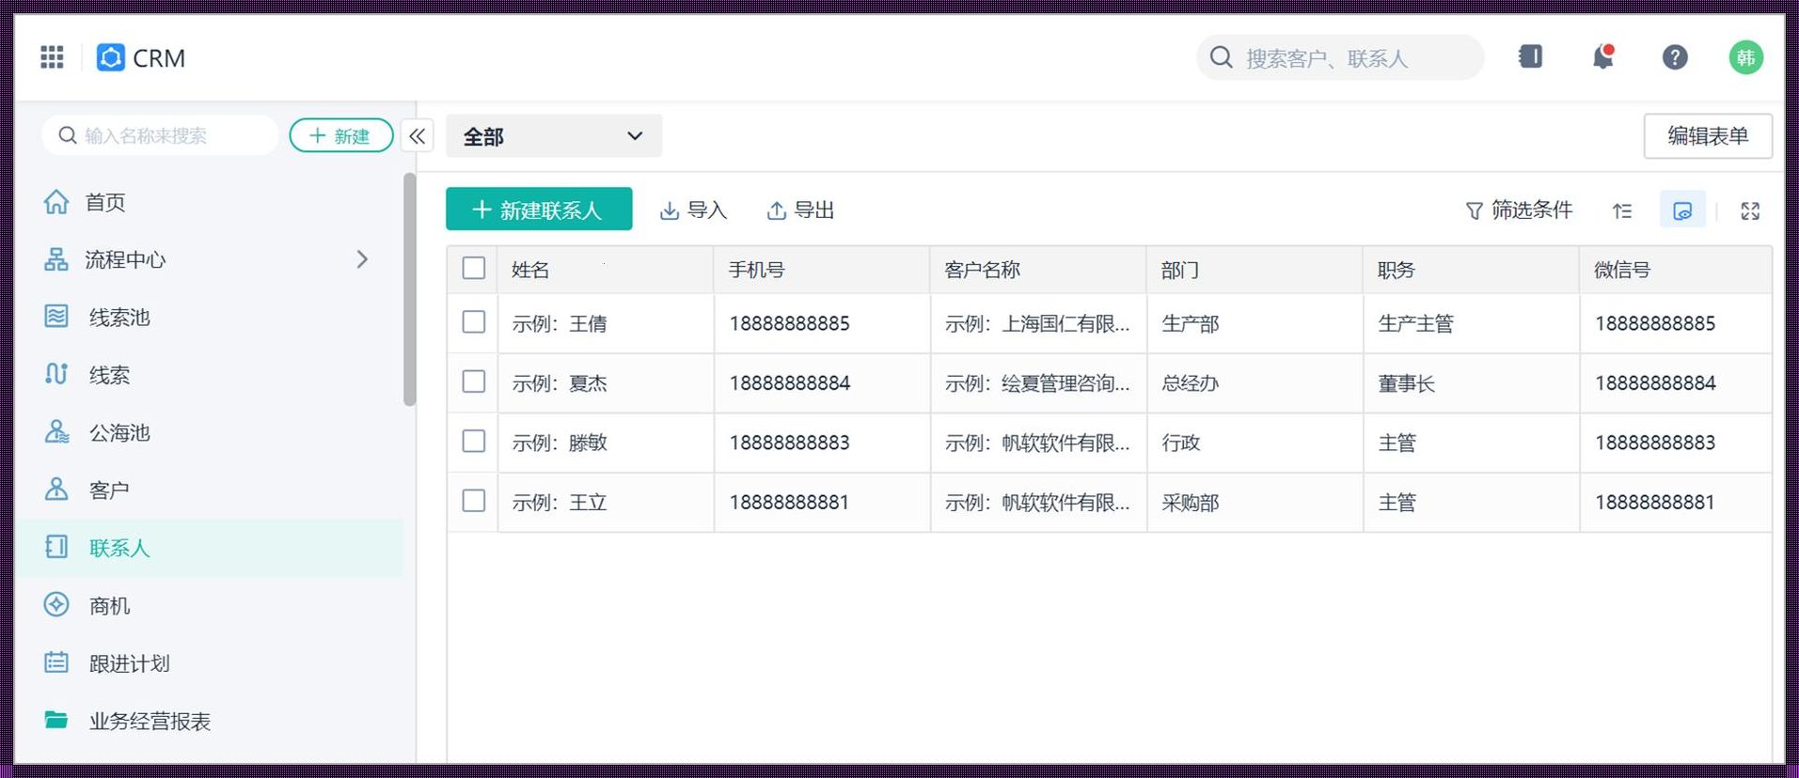
Task: Click the 导出 export button
Action: [x=800, y=210]
